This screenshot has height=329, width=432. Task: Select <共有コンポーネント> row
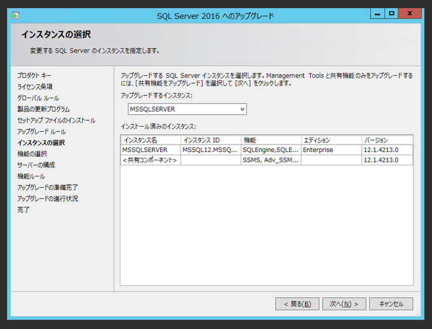(x=267, y=160)
